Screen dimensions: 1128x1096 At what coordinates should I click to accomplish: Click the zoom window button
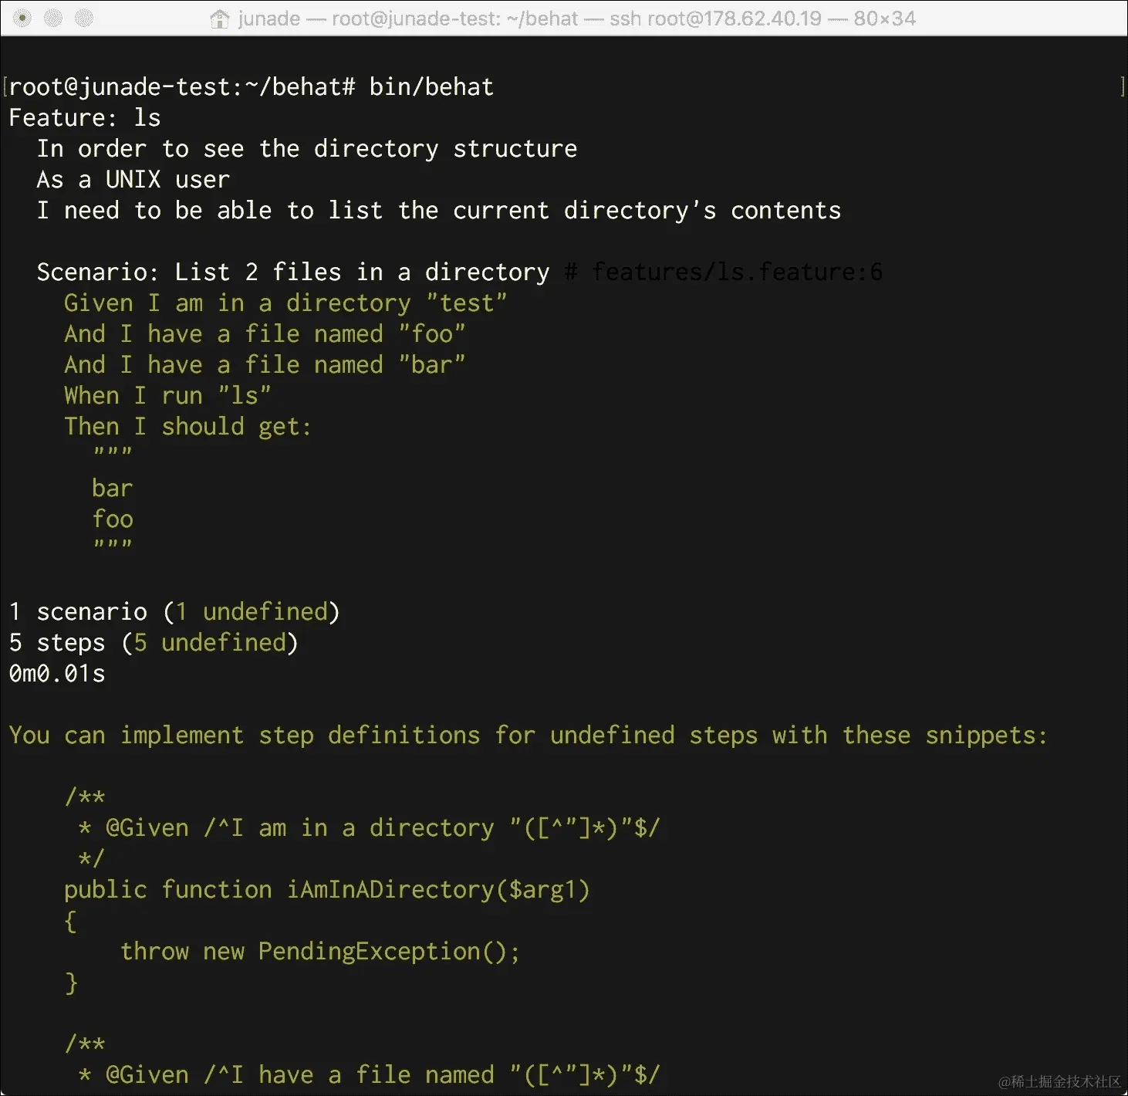(84, 18)
